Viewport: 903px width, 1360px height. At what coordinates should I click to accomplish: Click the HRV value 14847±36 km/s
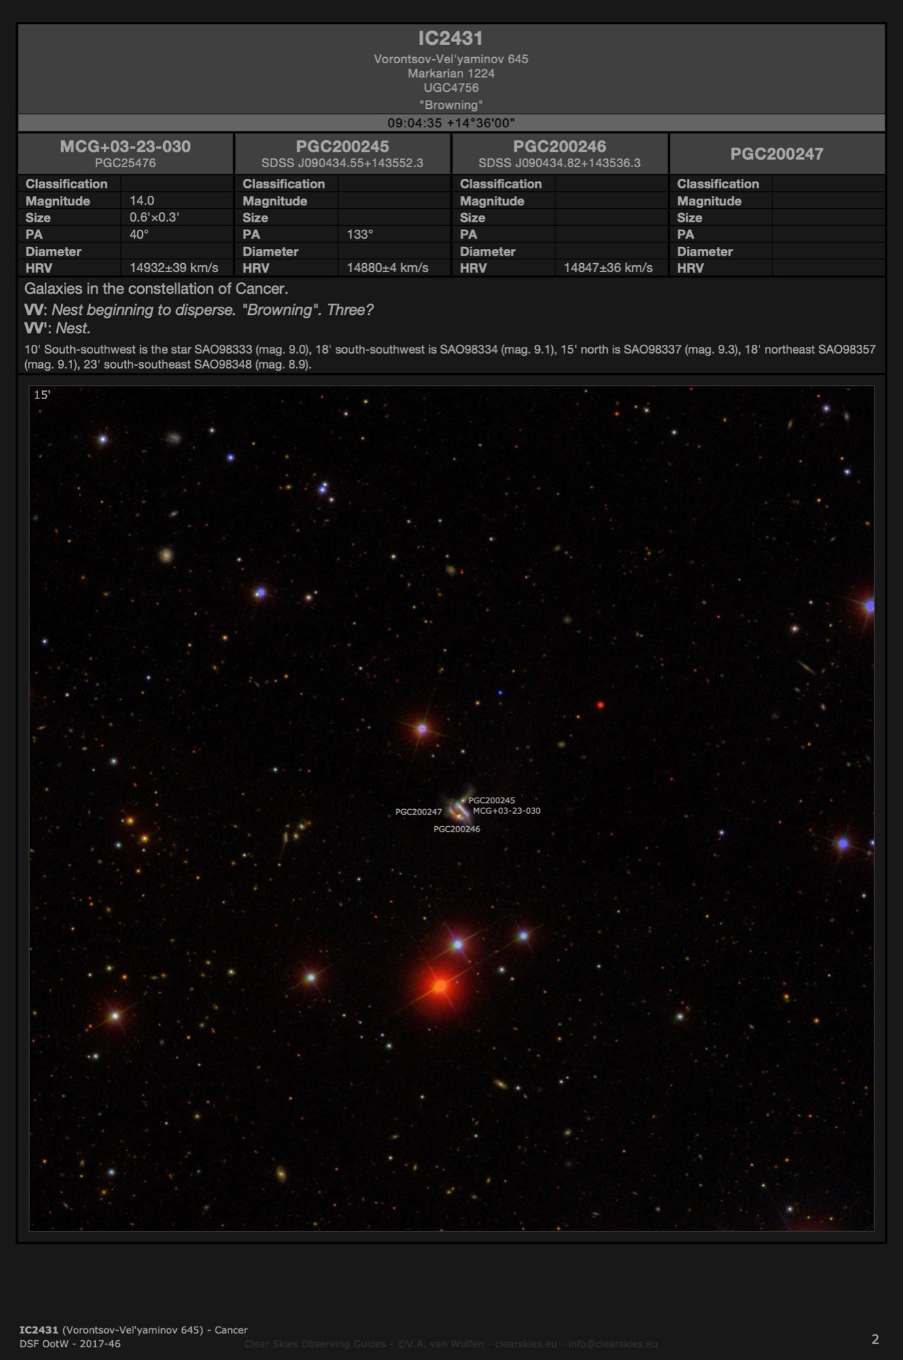608,268
